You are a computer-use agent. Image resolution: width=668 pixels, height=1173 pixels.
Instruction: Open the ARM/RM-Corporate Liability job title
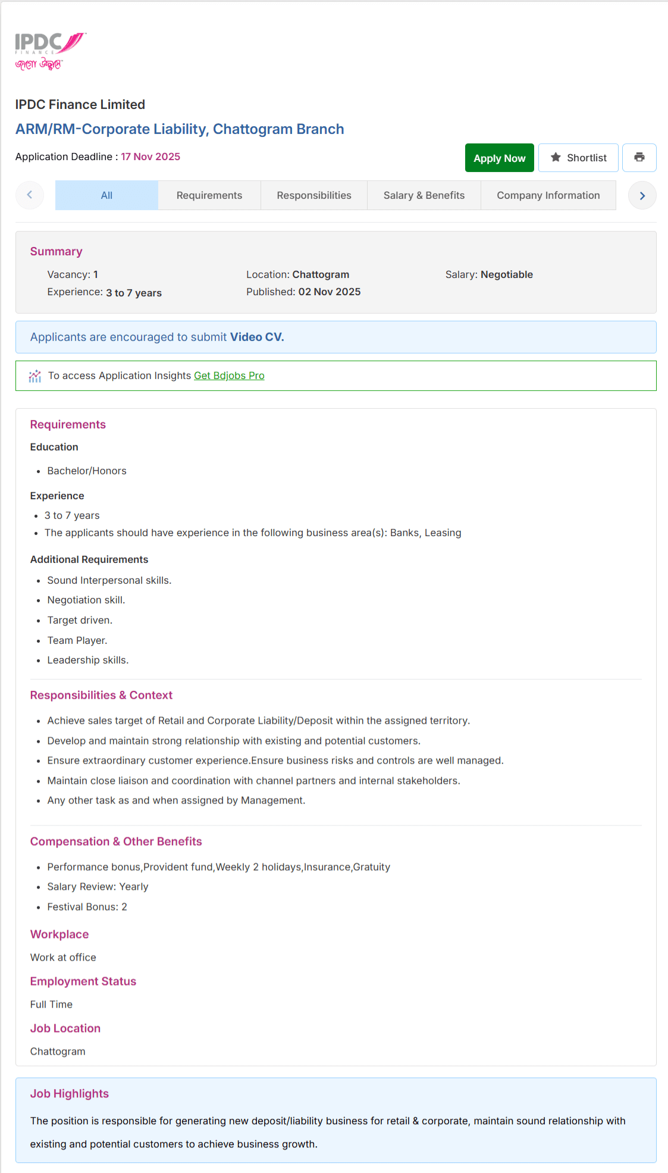coord(180,129)
